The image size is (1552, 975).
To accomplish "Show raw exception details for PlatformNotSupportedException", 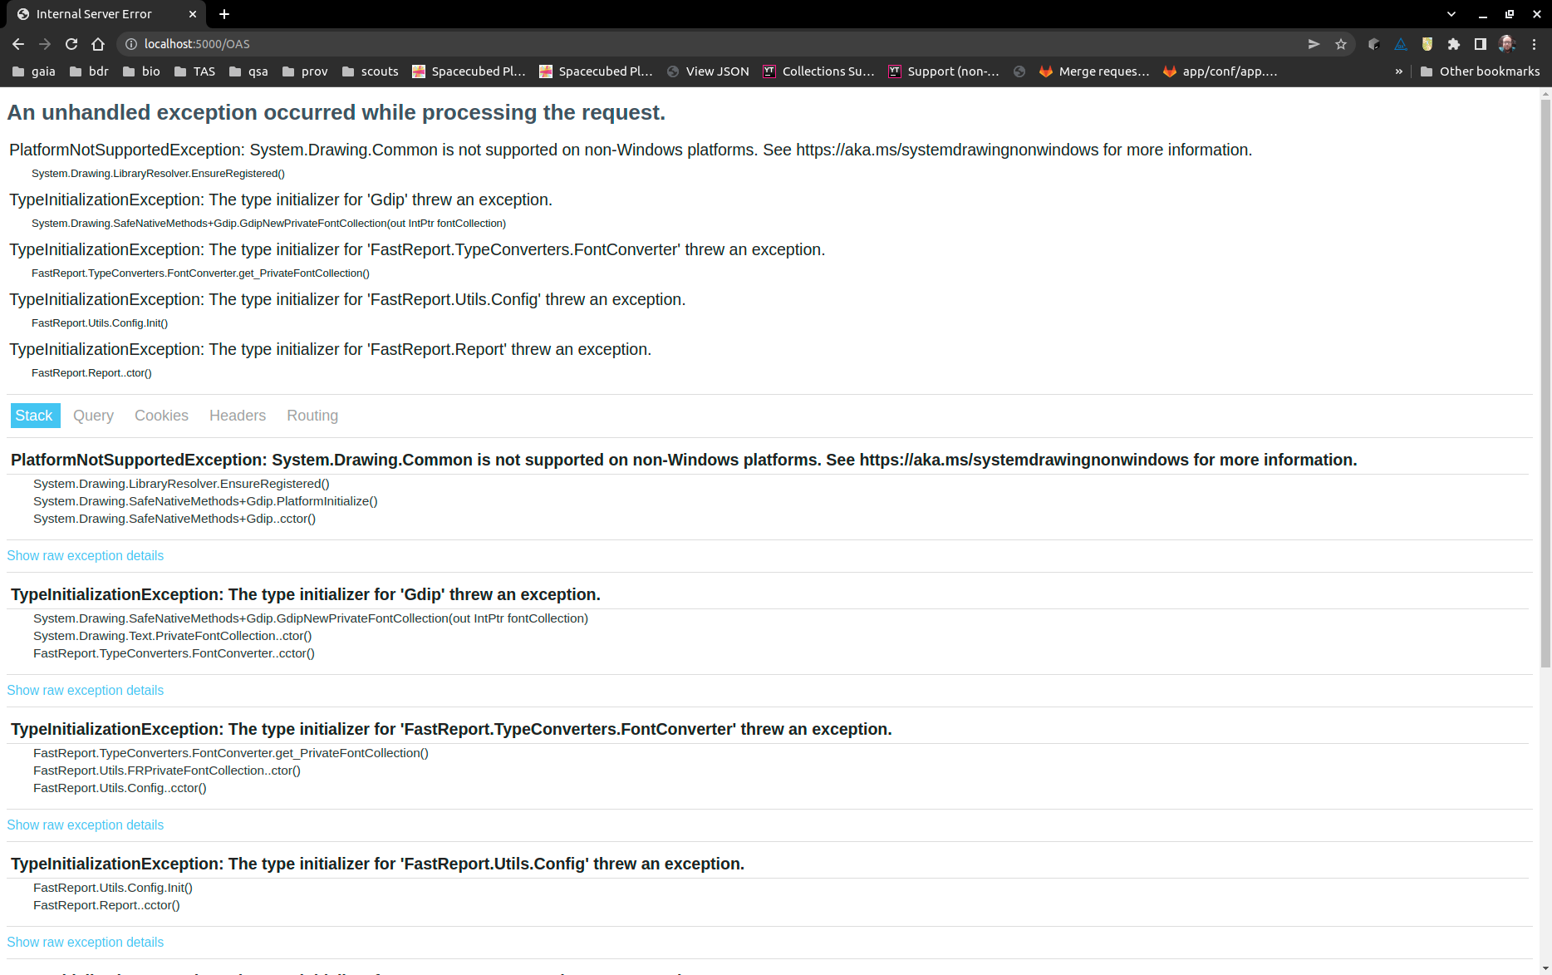I will 86,556.
